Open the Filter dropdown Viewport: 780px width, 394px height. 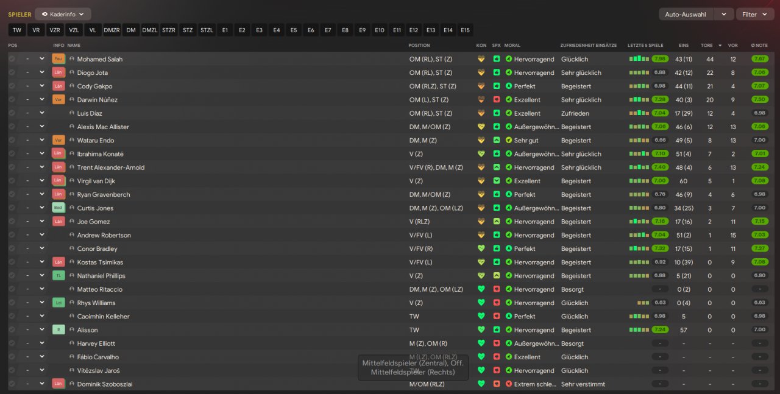tap(754, 14)
